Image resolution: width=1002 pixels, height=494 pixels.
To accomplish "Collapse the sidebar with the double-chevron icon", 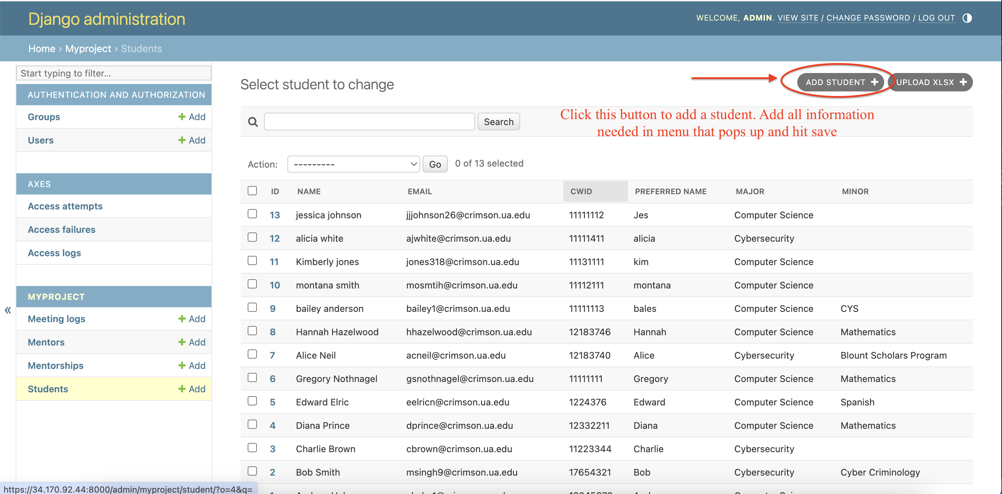I will click(x=8, y=310).
